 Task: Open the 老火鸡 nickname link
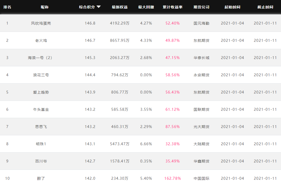41,40
